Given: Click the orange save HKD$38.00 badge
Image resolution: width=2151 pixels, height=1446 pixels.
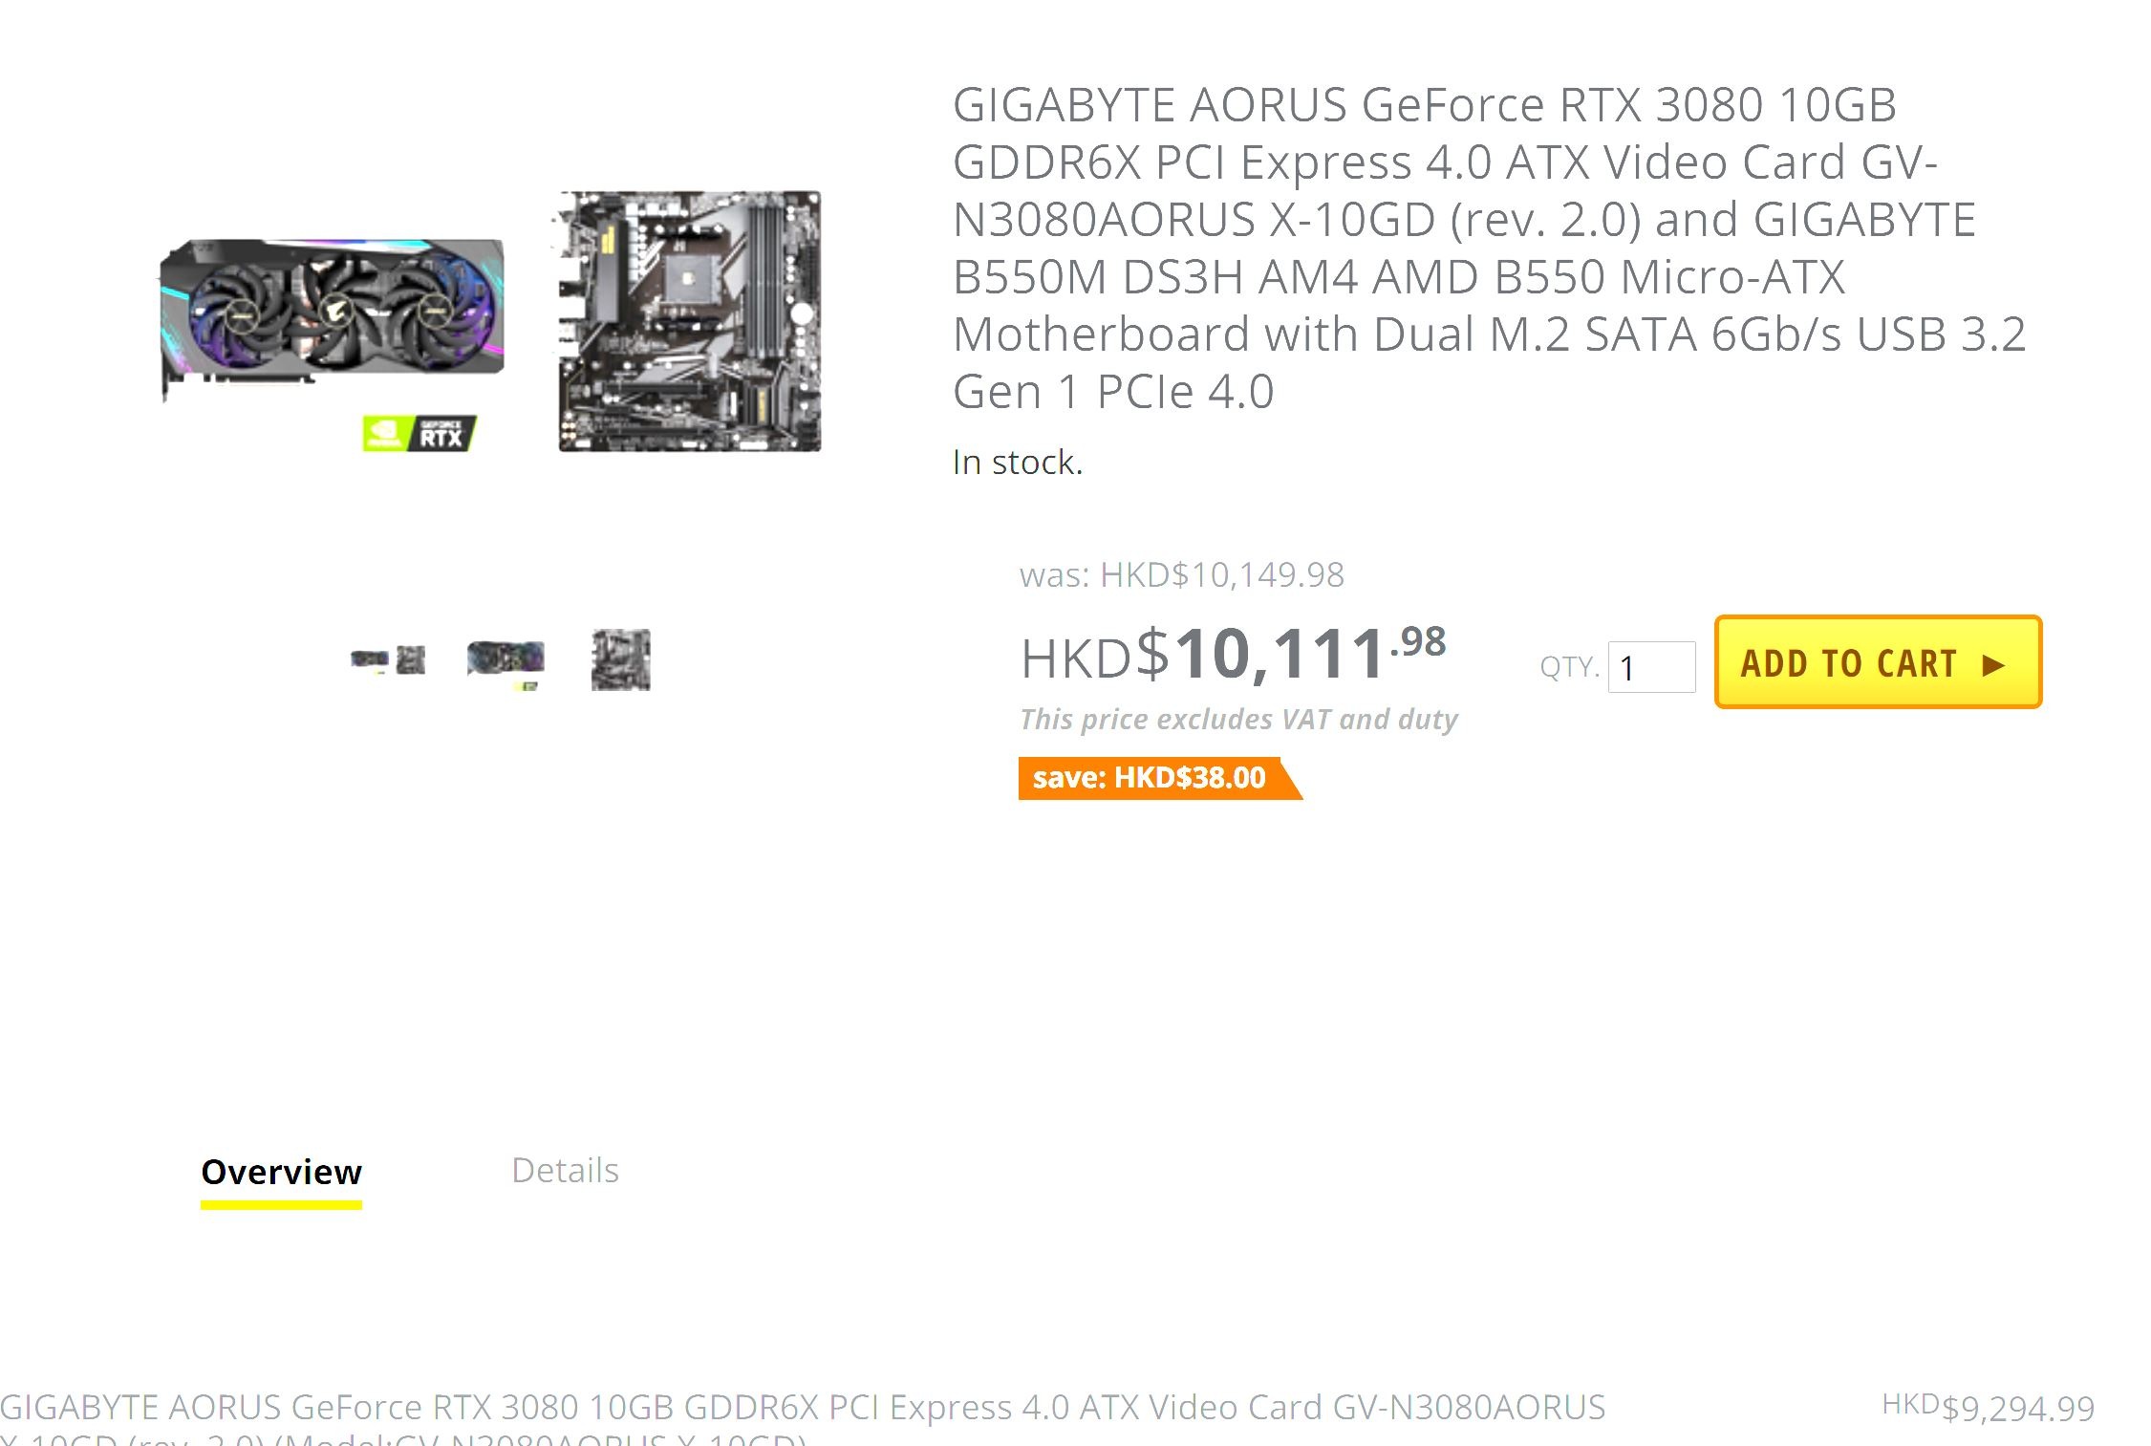Looking at the screenshot, I should tap(1160, 778).
